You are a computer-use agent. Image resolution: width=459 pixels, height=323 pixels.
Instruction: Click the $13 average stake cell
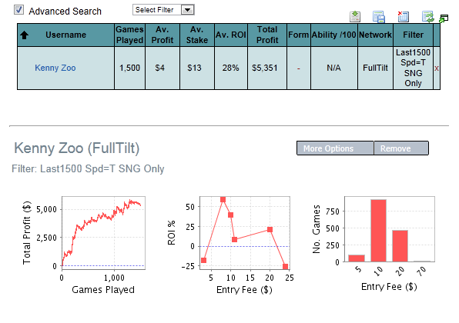coord(197,68)
